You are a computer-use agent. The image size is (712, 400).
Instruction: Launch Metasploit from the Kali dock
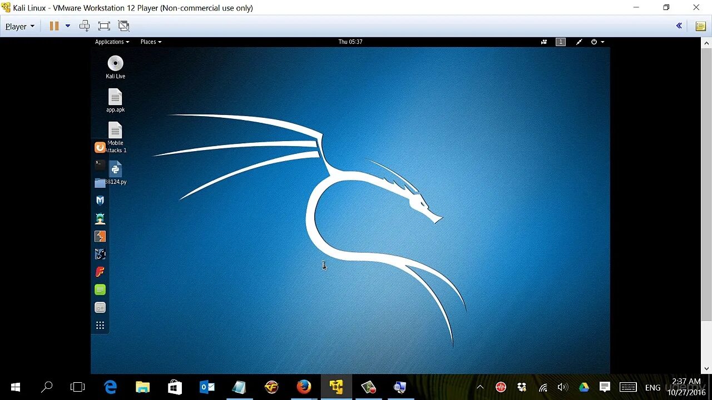[100, 201]
